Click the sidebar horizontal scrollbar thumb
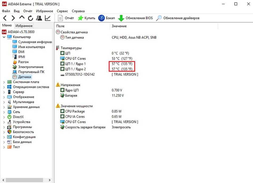 click(24, 180)
